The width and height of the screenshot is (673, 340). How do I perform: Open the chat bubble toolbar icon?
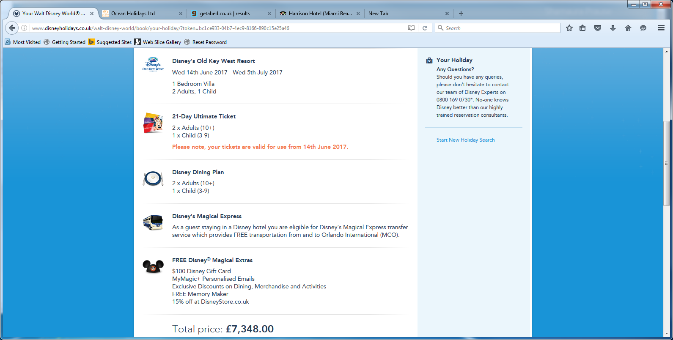[x=643, y=28]
